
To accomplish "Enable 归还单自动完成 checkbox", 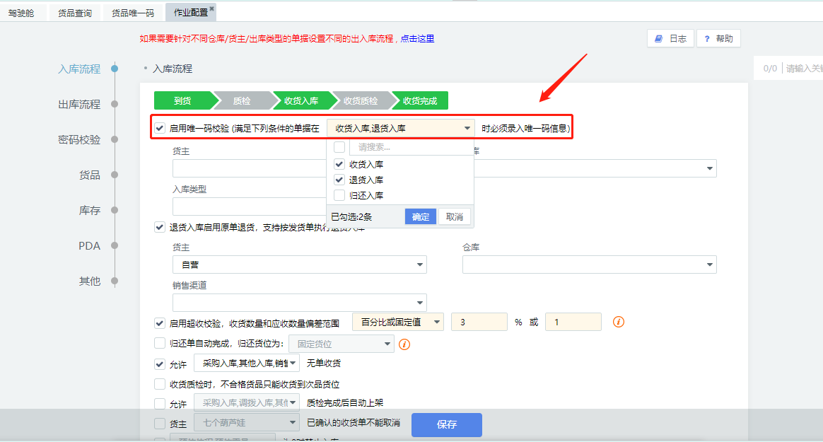I will pyautogui.click(x=160, y=343).
